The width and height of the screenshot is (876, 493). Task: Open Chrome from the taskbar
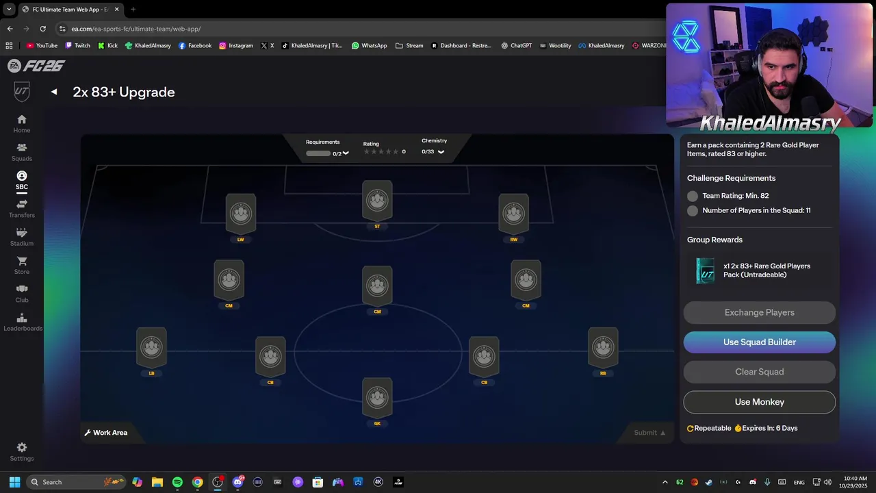click(197, 482)
